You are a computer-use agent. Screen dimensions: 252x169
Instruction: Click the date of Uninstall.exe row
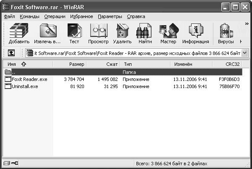tap(190, 86)
